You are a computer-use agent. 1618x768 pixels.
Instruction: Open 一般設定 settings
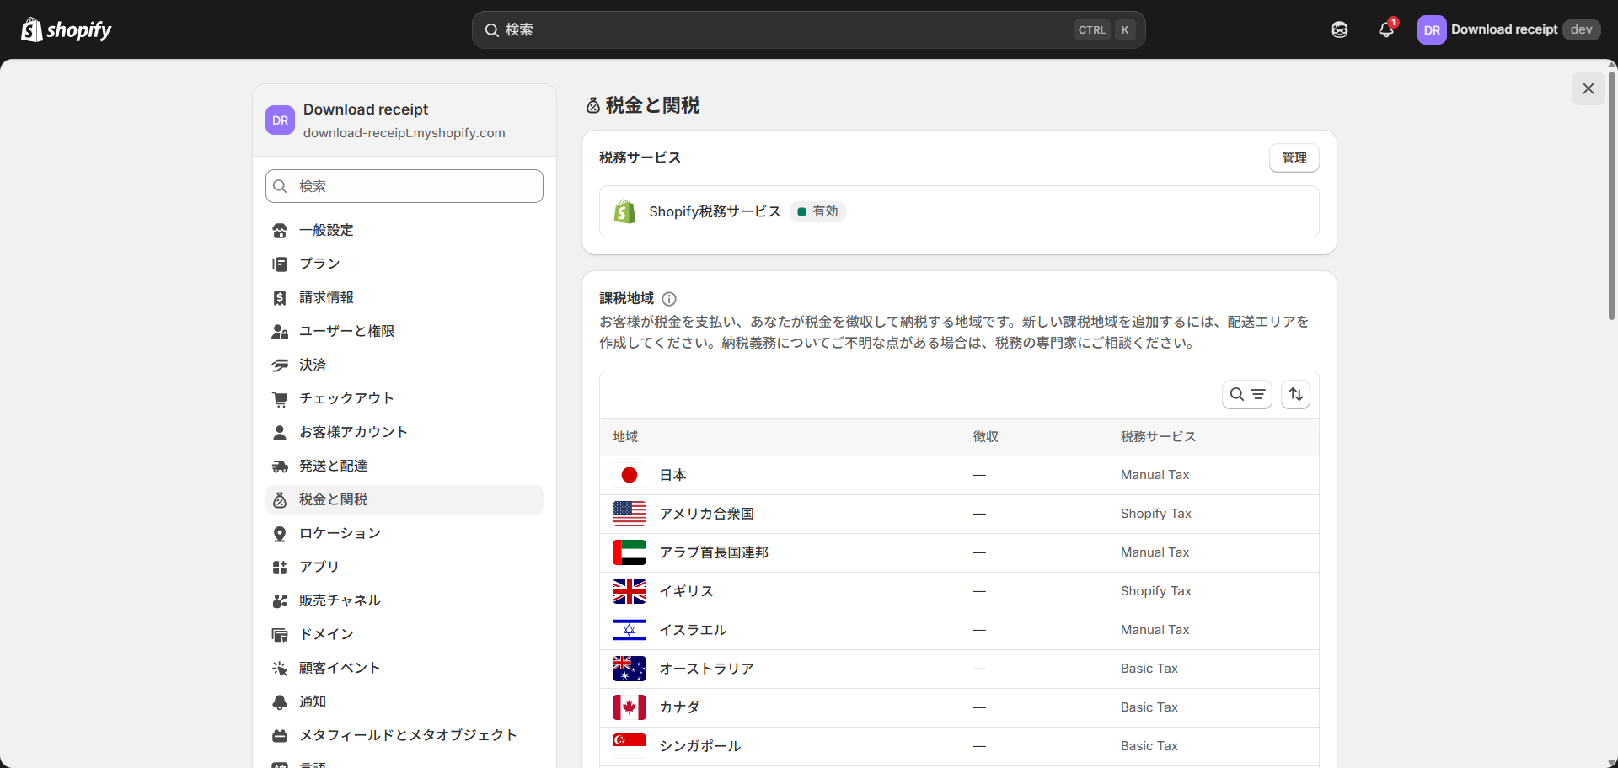pos(404,230)
